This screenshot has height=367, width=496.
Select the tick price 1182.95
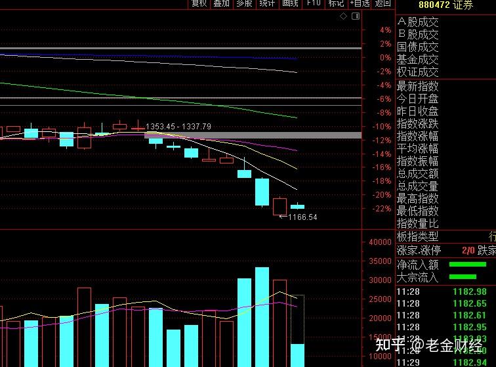click(x=470, y=327)
